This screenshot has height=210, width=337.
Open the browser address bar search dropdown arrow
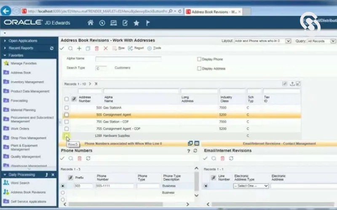pos(175,11)
